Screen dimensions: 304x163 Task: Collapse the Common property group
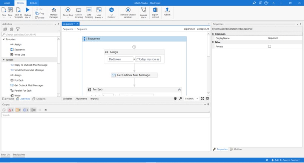click(x=213, y=34)
